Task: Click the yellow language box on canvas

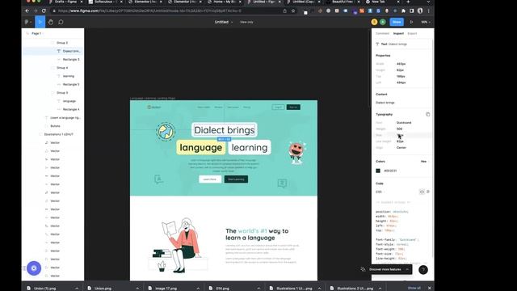Action: tap(201, 147)
